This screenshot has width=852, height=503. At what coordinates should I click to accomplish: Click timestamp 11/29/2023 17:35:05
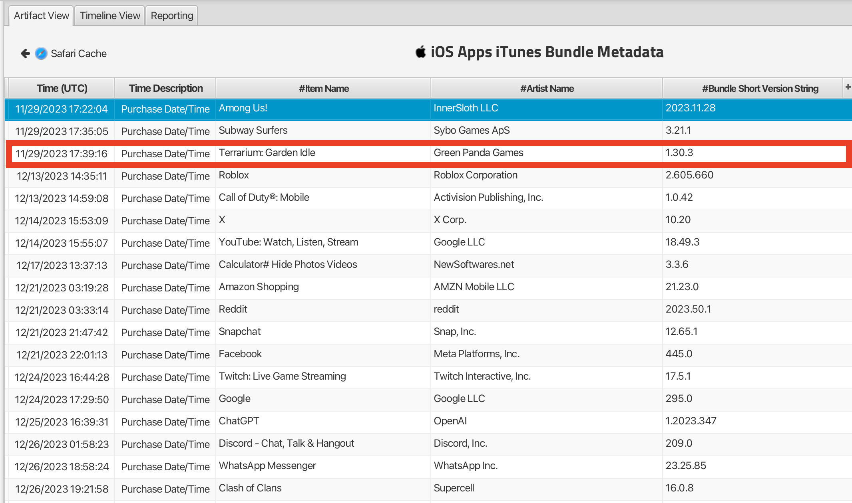[62, 131]
